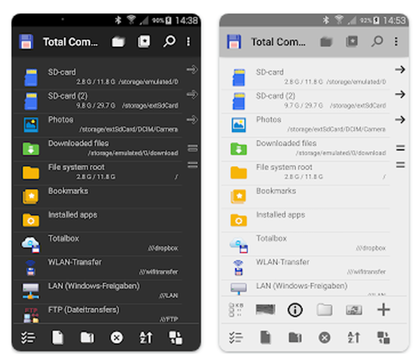The height and width of the screenshot is (358, 418).
Task: Tap arrow beside SD-card in light theme
Action: (x=400, y=69)
